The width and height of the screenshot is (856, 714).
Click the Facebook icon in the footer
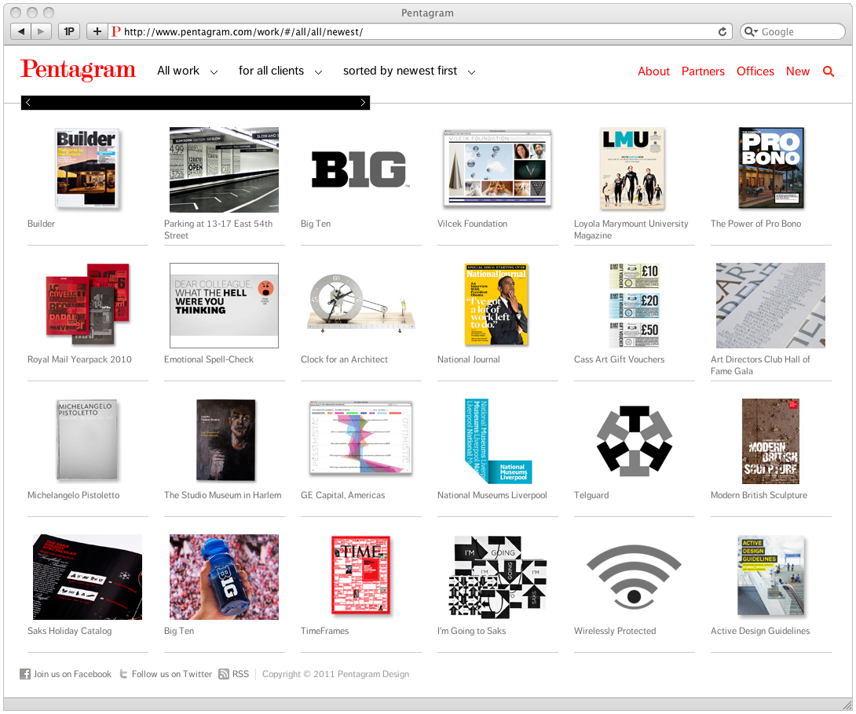click(25, 674)
